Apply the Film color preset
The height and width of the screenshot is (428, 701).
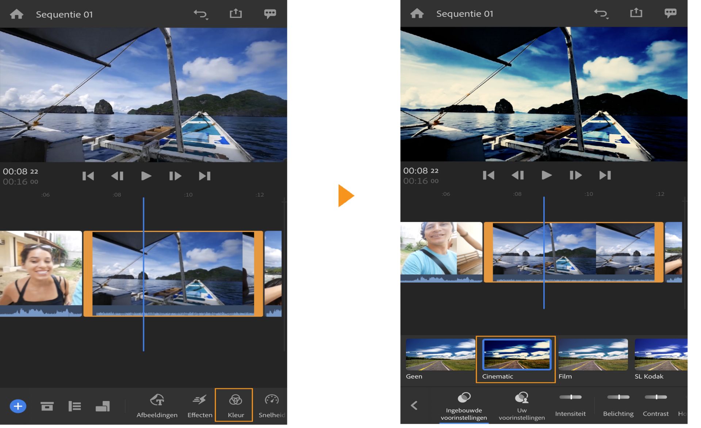coord(593,355)
